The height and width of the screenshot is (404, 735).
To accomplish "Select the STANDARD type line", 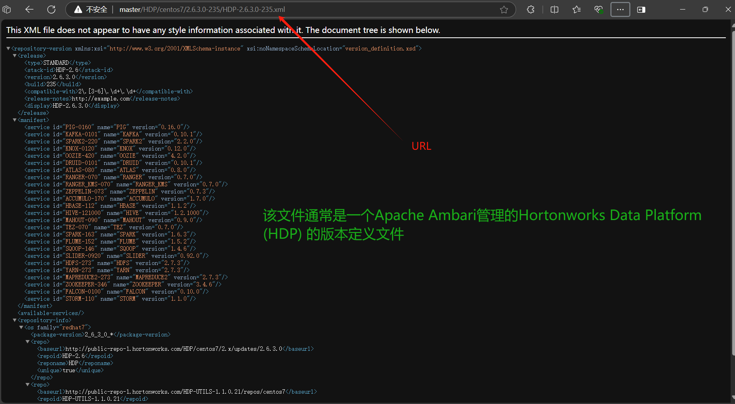I will (58, 63).
